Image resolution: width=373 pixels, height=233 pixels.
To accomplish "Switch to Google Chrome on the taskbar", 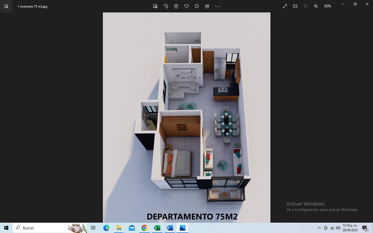I will (x=144, y=228).
